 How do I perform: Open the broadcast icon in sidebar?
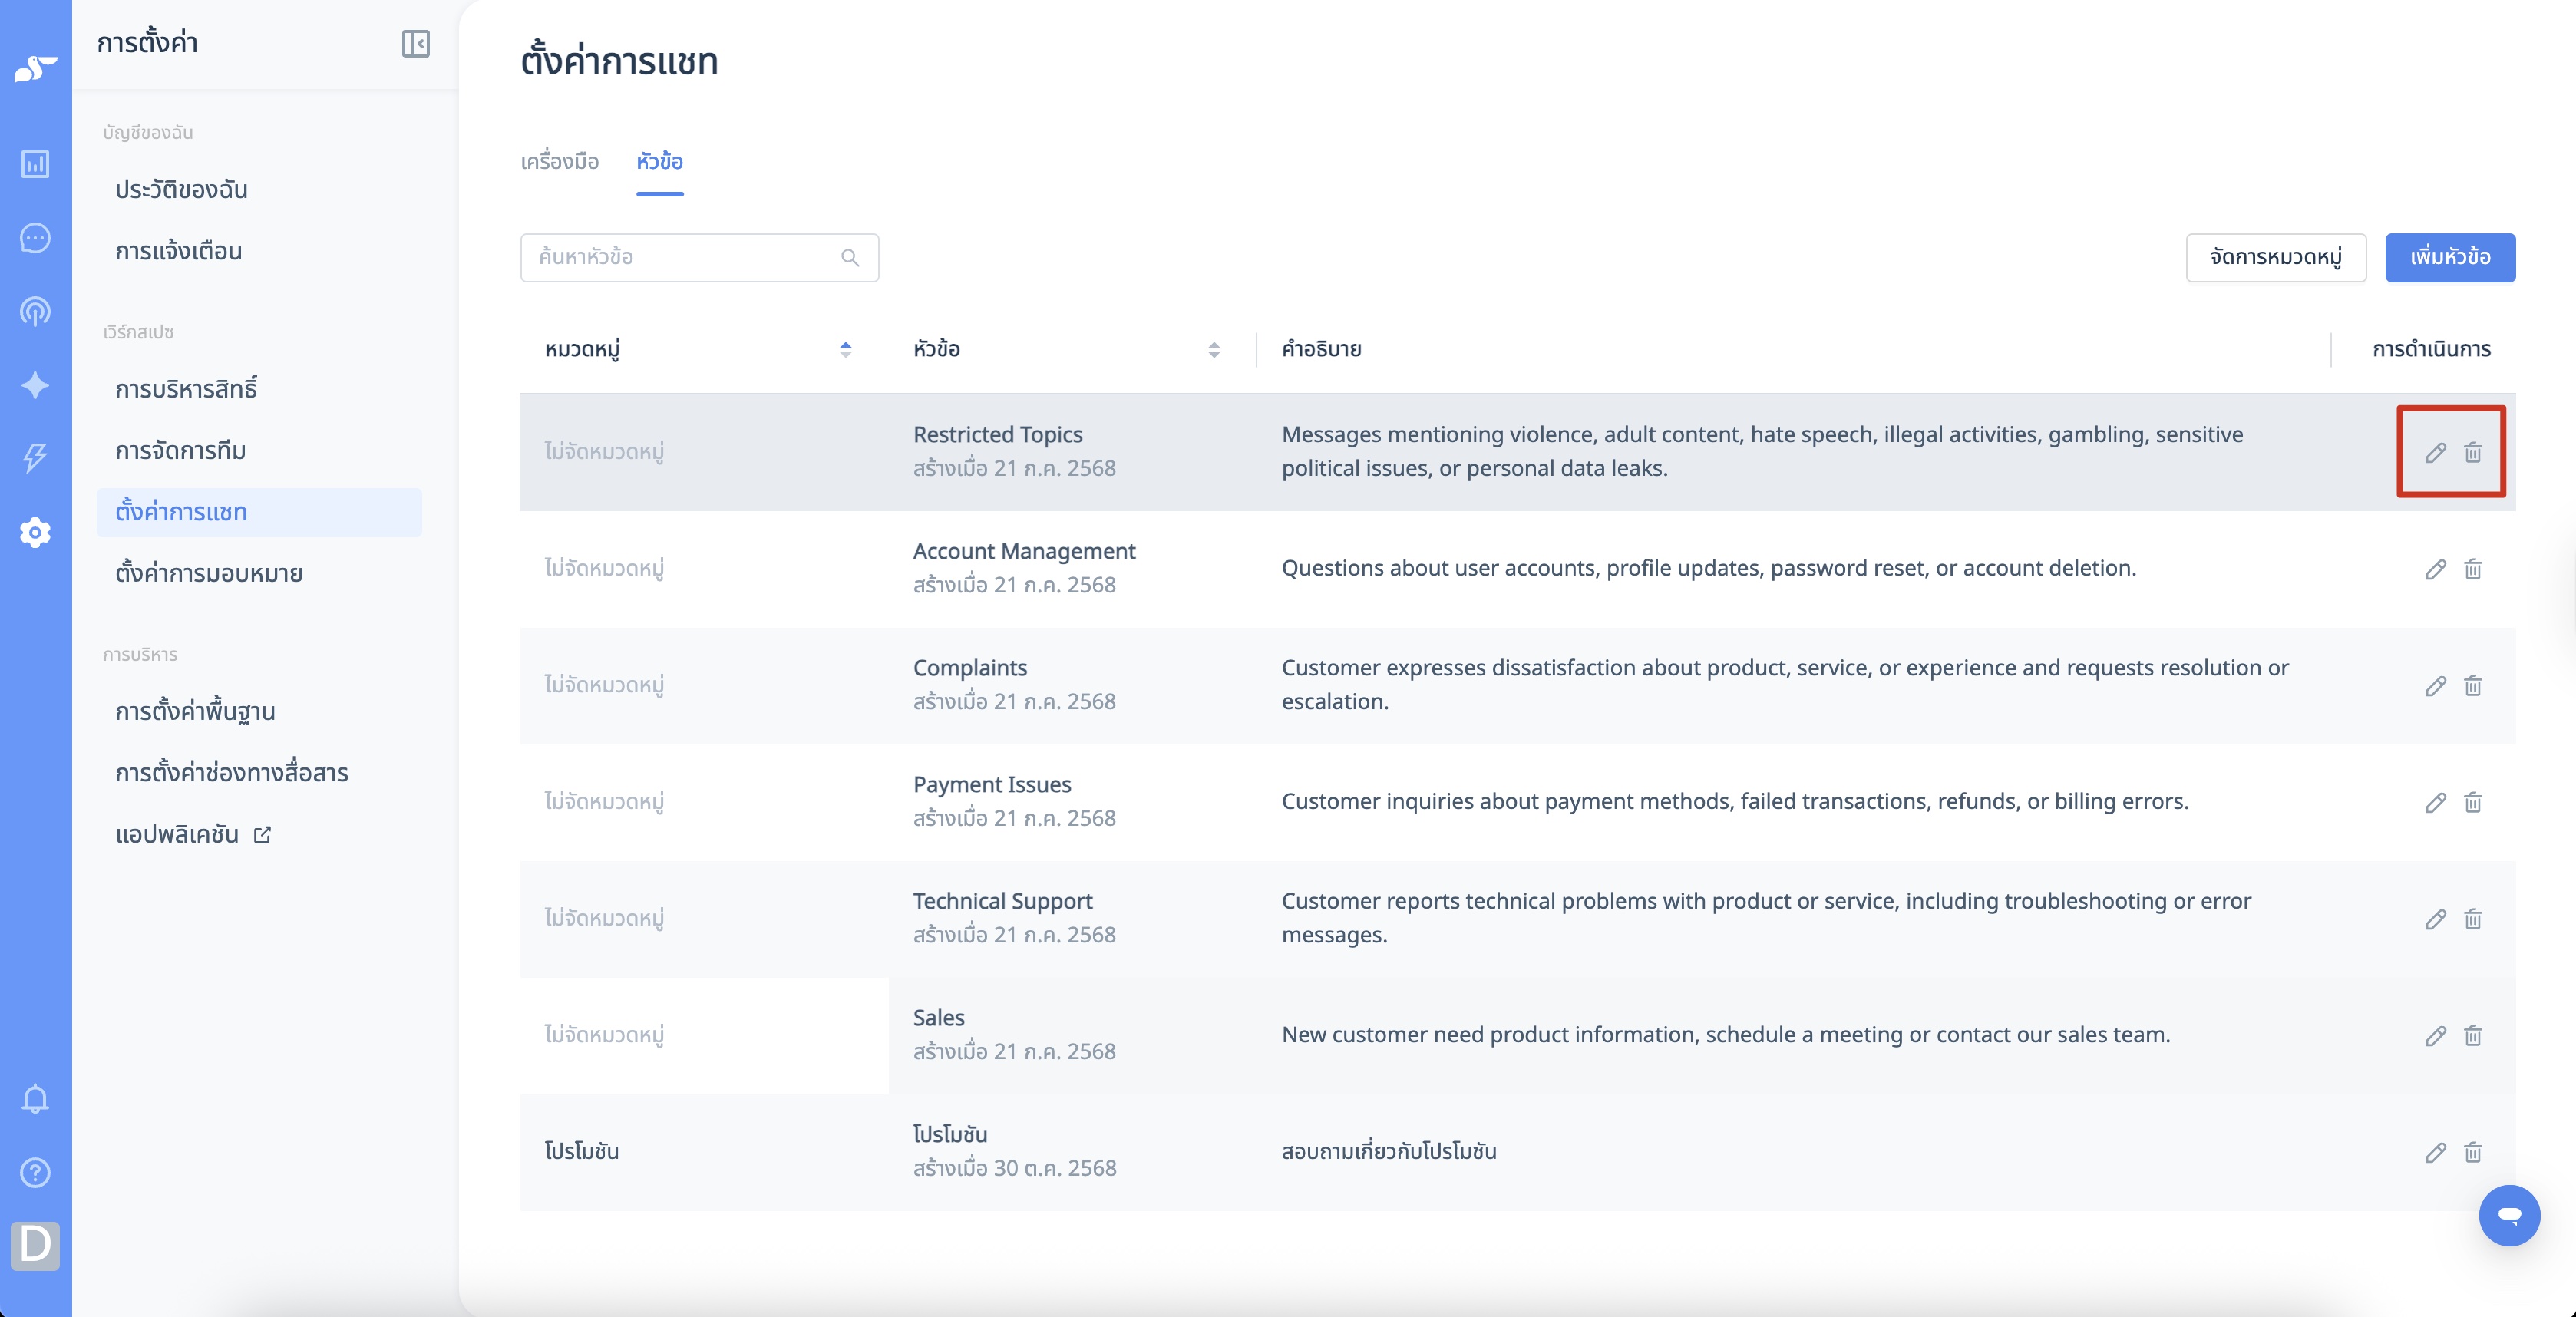(x=35, y=312)
